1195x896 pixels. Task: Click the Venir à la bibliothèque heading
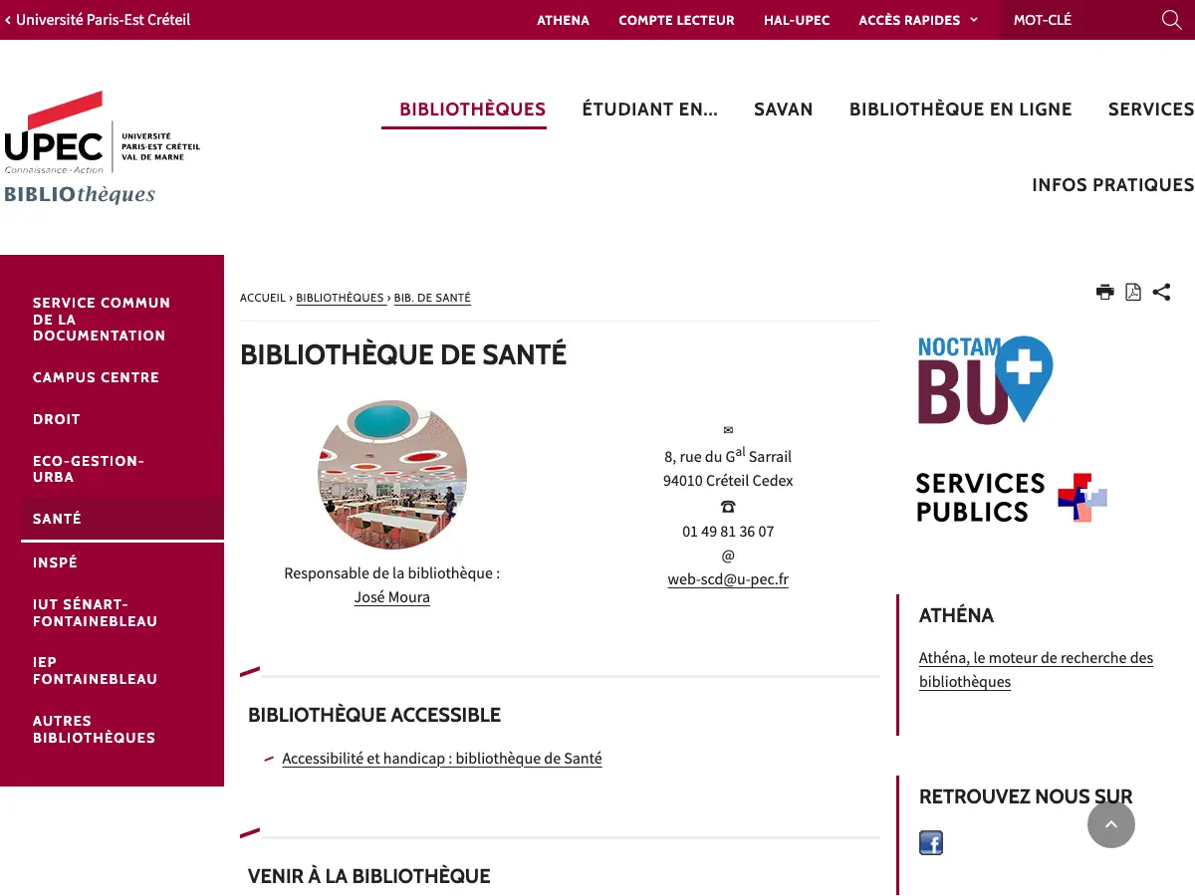click(x=369, y=876)
